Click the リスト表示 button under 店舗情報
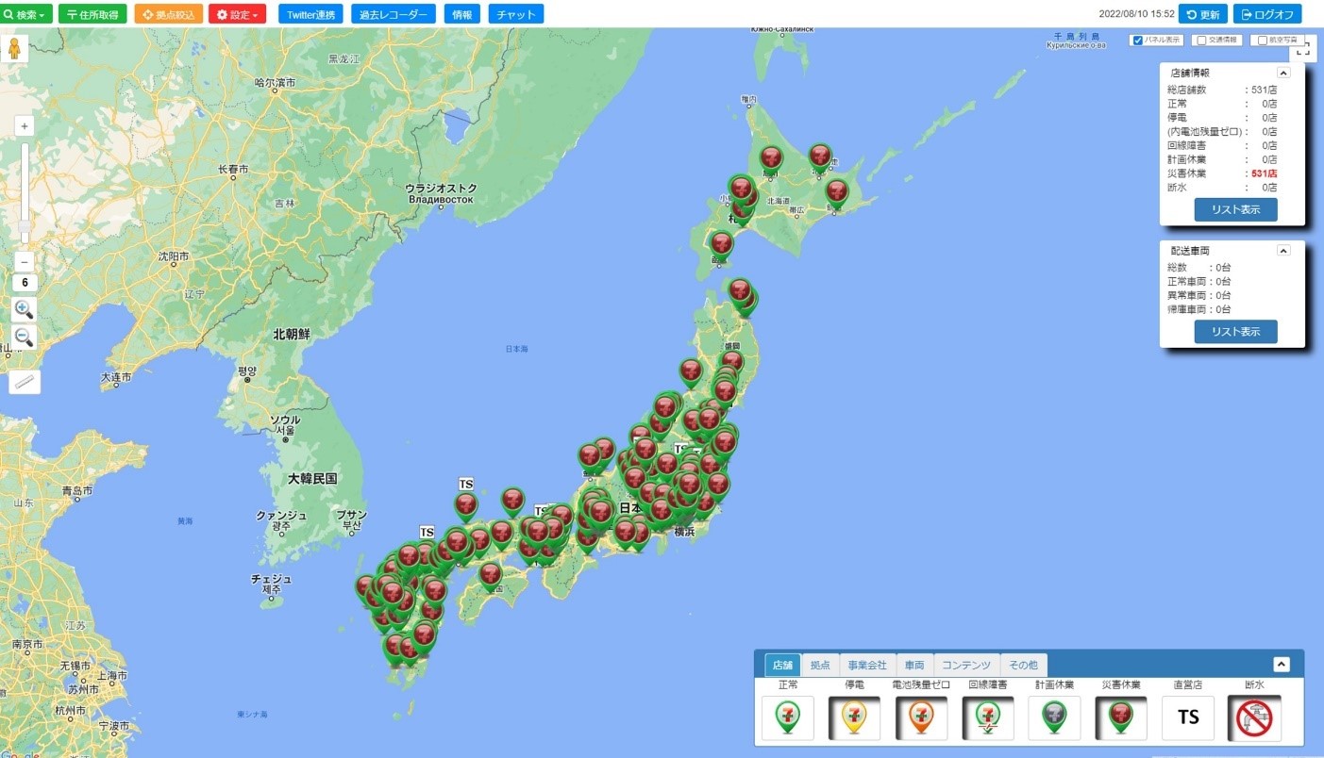 click(1236, 209)
